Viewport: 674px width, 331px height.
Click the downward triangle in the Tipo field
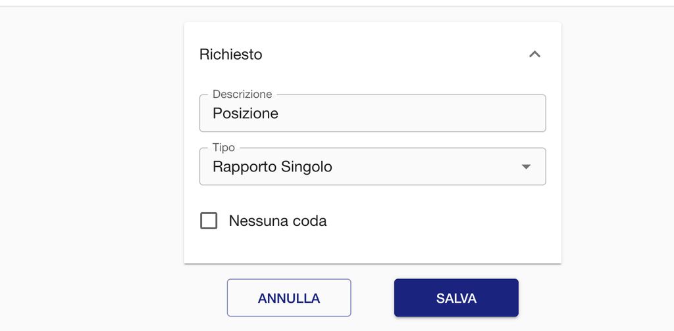click(526, 167)
